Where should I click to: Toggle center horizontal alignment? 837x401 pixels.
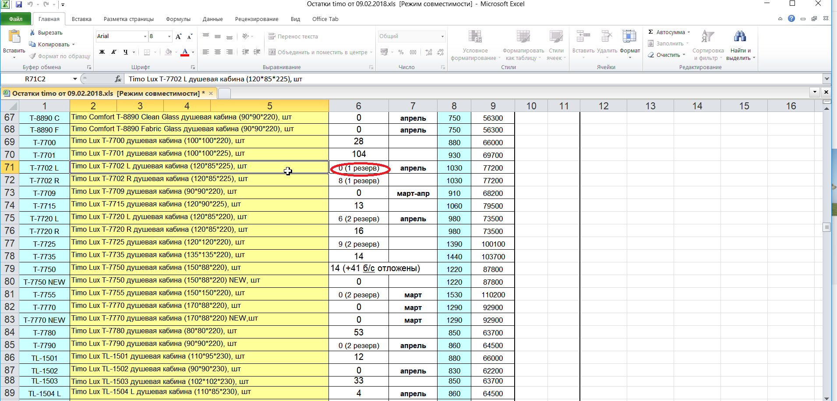point(218,52)
